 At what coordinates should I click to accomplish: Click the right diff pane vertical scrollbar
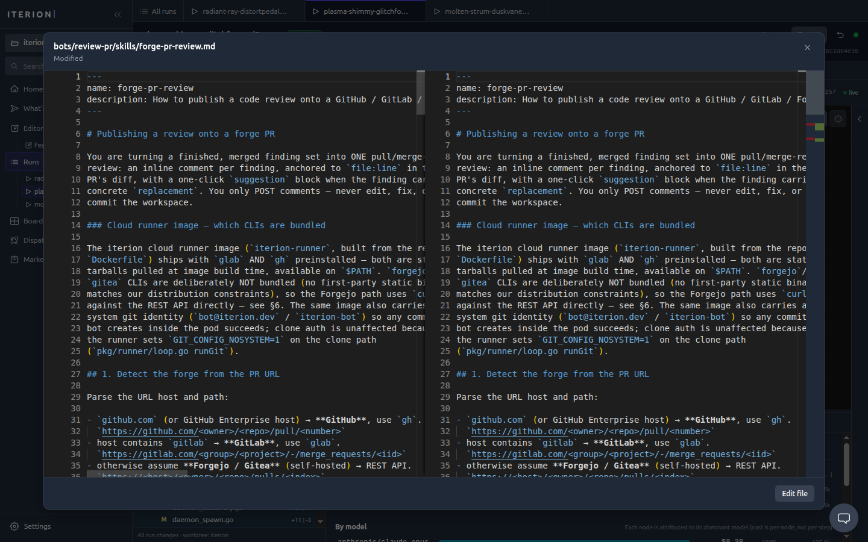pyautogui.click(x=815, y=93)
